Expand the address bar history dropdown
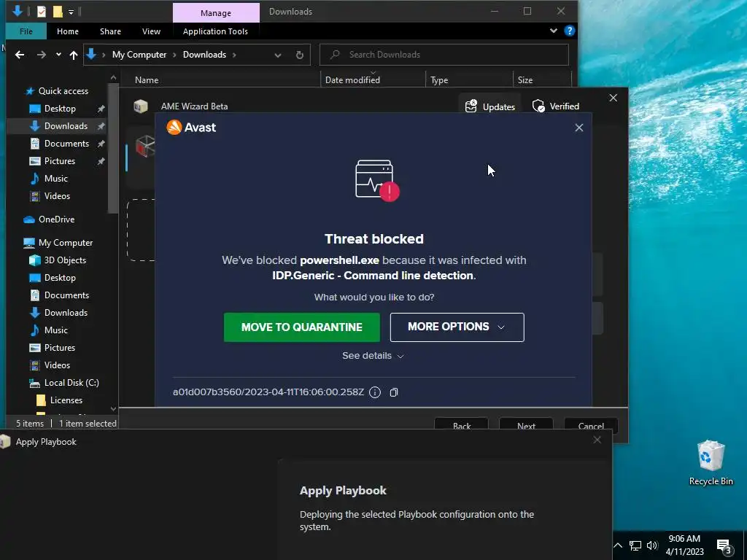This screenshot has width=747, height=560. [278, 55]
